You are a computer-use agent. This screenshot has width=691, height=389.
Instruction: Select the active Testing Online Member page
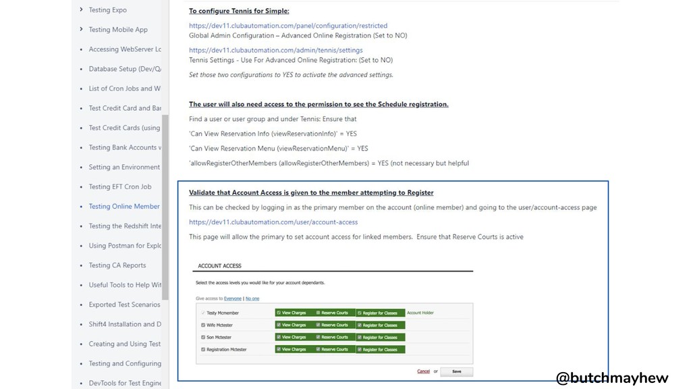point(124,206)
